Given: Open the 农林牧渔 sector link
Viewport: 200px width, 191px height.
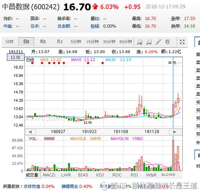Looking at the screenshot, I should (32, 186).
